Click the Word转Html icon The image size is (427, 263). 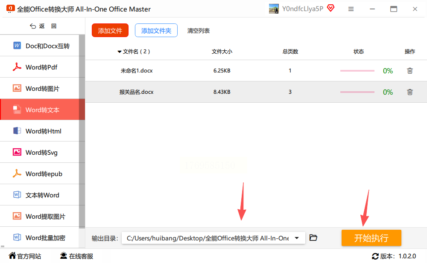click(17, 131)
